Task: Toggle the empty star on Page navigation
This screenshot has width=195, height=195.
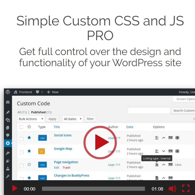Action: point(29,165)
